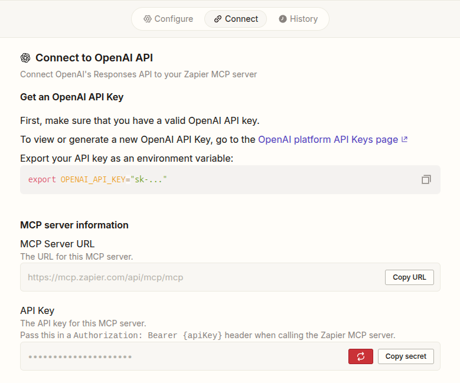
Task: Click Copy secret button
Action: [x=406, y=356]
